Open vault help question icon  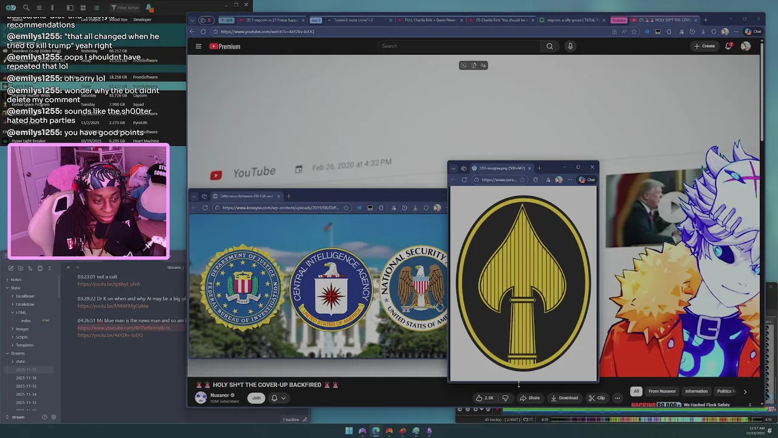44,417
